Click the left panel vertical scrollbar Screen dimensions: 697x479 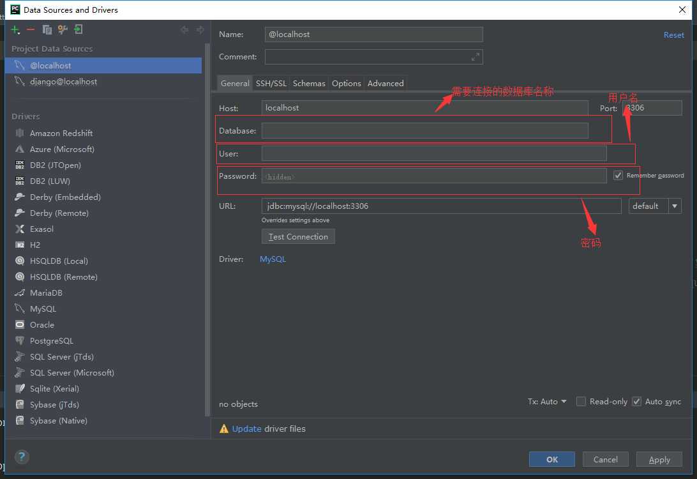207,229
